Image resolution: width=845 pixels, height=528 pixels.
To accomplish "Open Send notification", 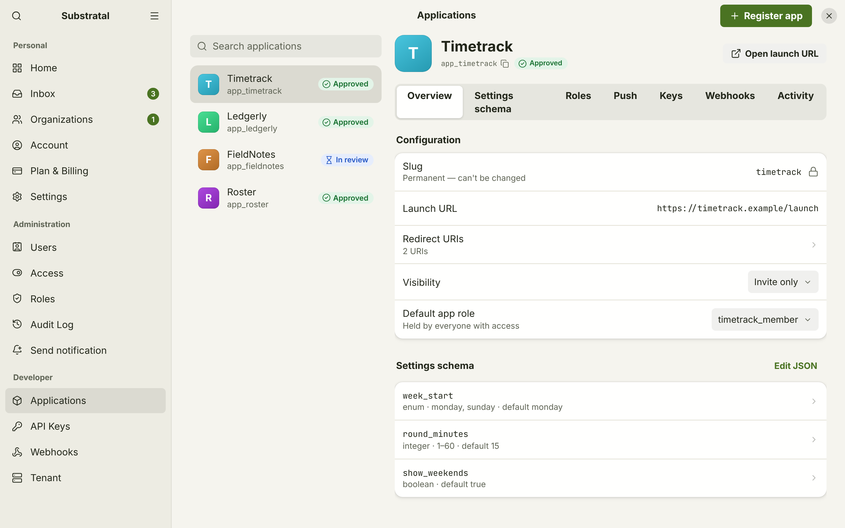I will coord(85,350).
